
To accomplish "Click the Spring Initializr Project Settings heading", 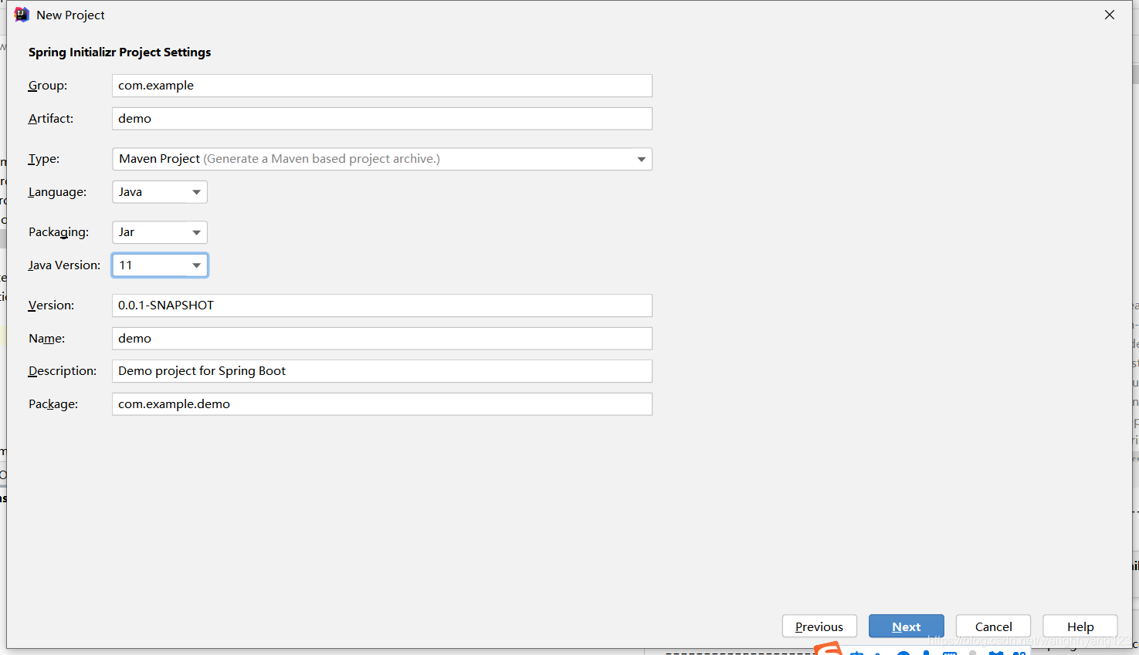I will (x=120, y=52).
